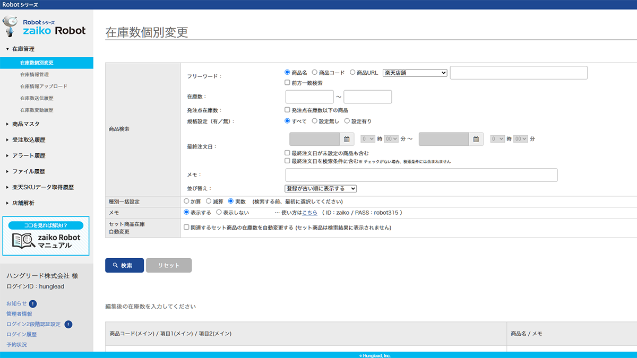This screenshot has width=637, height=358.
Task: Click the リセット button
Action: [x=169, y=265]
